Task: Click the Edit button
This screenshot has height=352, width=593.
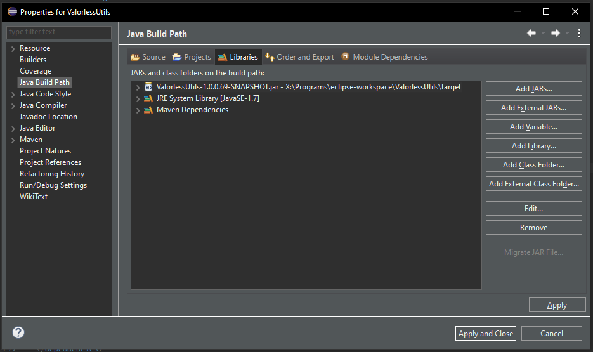Action: 533,208
